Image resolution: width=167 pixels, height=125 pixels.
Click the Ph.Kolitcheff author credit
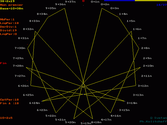[153, 122]
